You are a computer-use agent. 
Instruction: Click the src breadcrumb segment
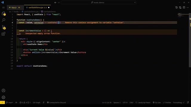pyautogui.click(x=10, y=12)
